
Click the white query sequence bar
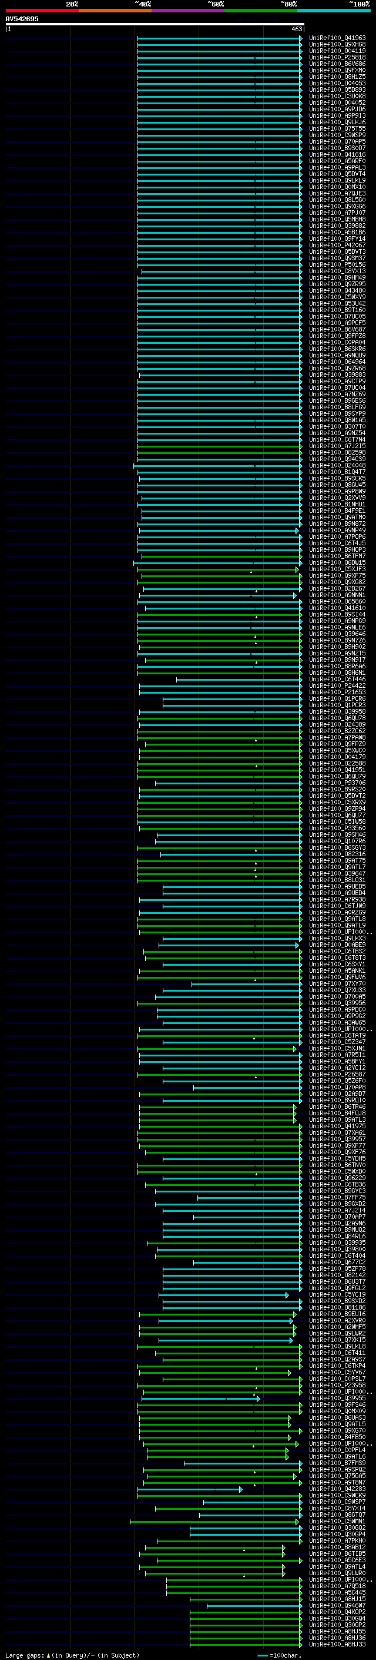click(155, 25)
